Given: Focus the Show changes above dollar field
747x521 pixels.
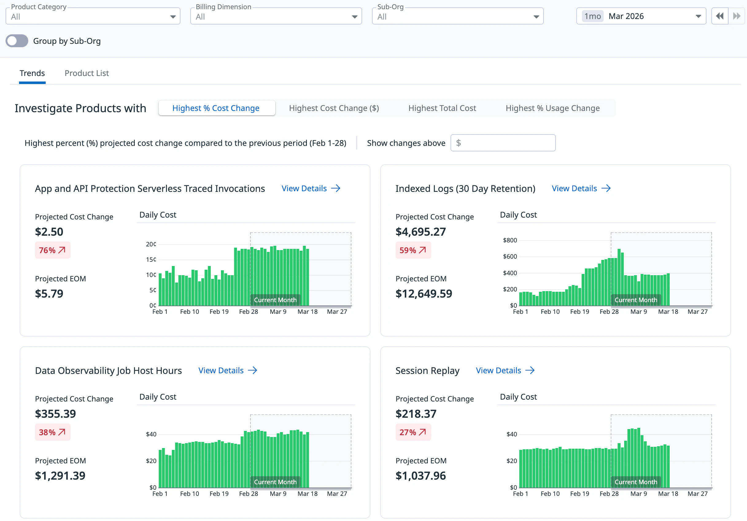Looking at the screenshot, I should [x=503, y=143].
